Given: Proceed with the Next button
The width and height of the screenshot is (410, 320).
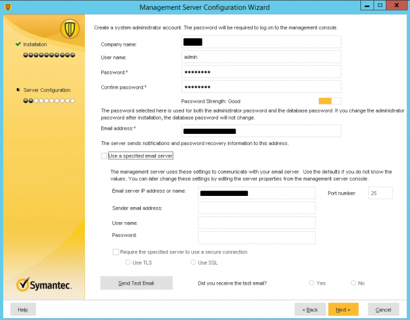Looking at the screenshot, I should [x=344, y=309].
